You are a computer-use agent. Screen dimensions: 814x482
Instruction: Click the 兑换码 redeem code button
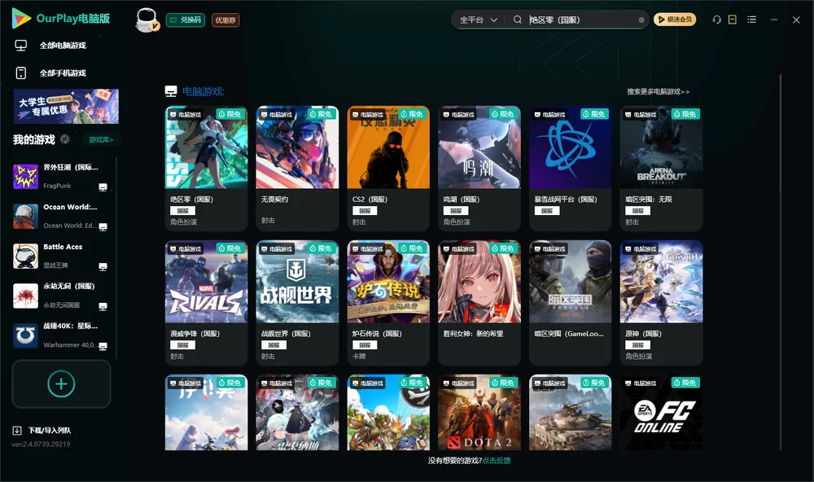tap(186, 20)
